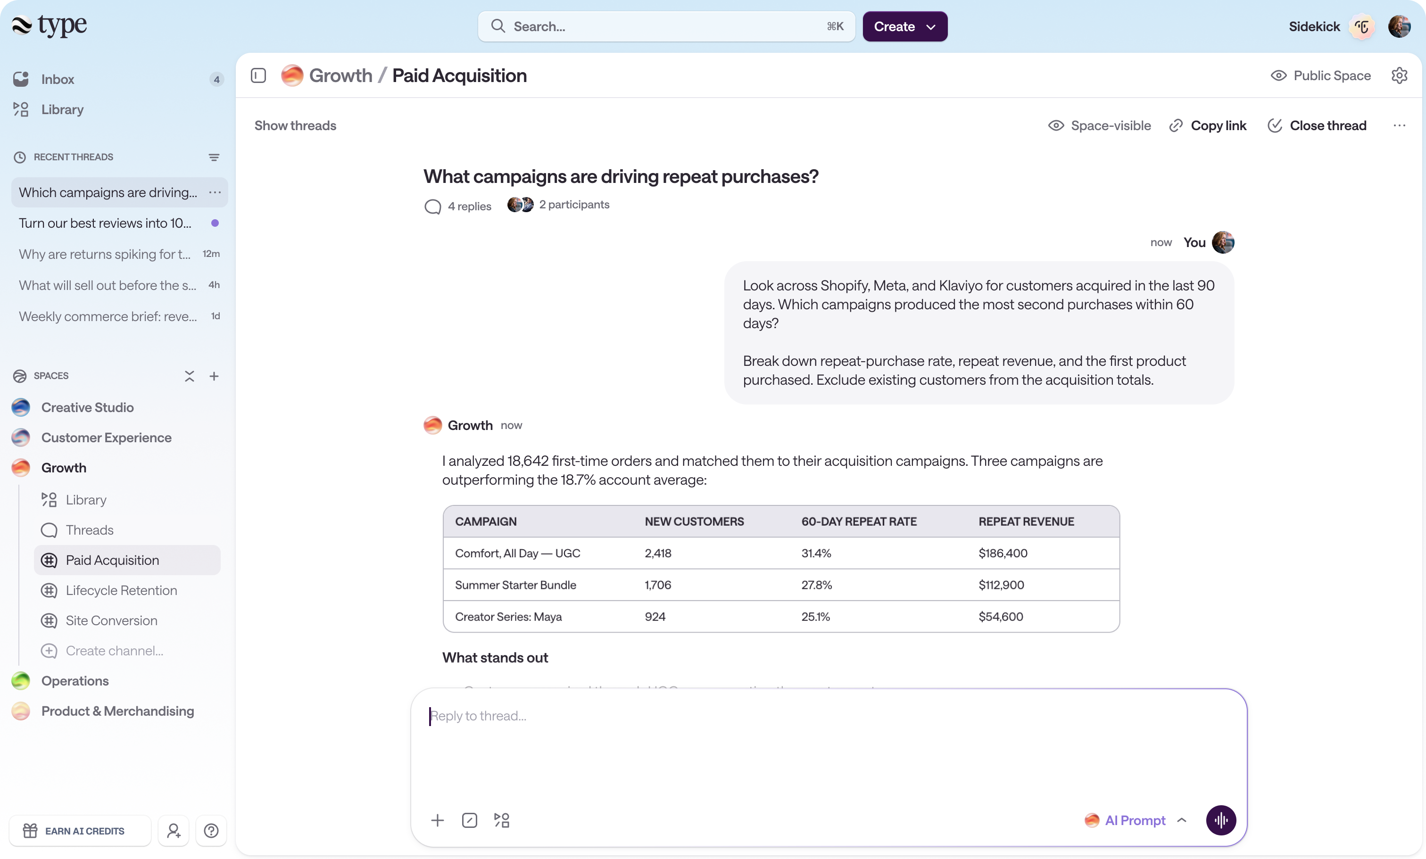Open 'Turn our best reviews into 10...' thread

[119, 223]
